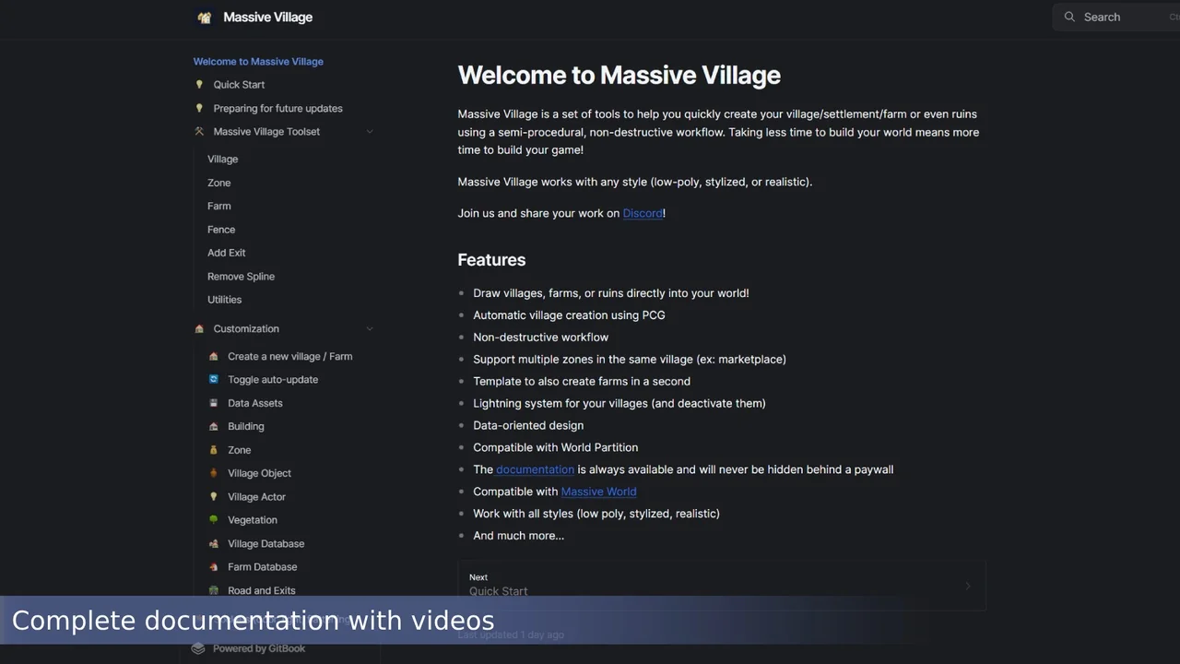Open the Next Quick Start page arrow
The width and height of the screenshot is (1180, 664).
[967, 586]
